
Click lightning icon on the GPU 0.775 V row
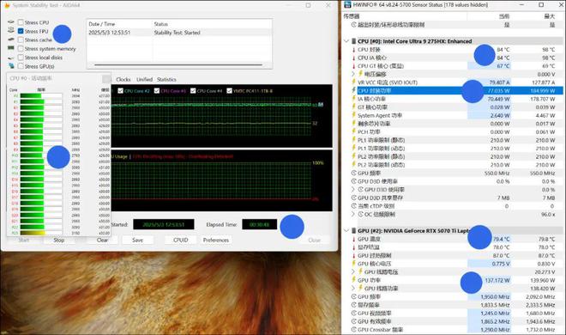tap(353, 264)
